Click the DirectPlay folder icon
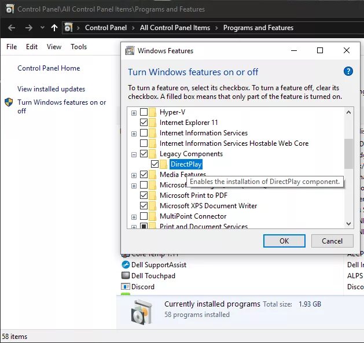 click(x=163, y=164)
